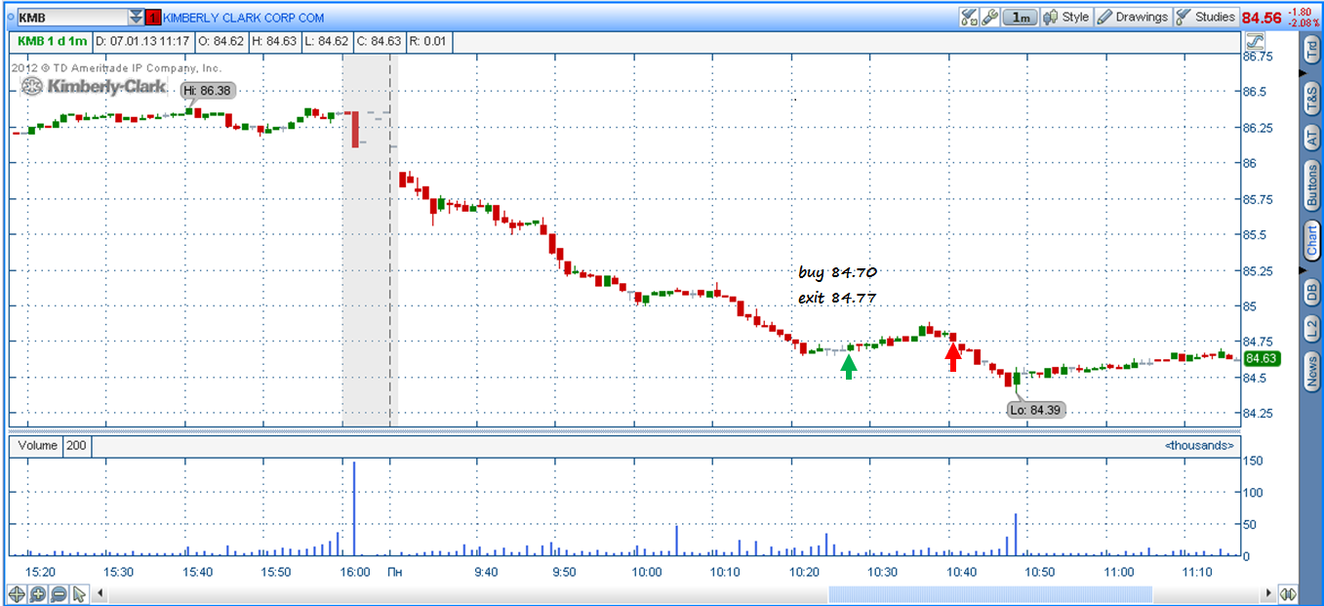Select the Chart side tab

[1311, 240]
